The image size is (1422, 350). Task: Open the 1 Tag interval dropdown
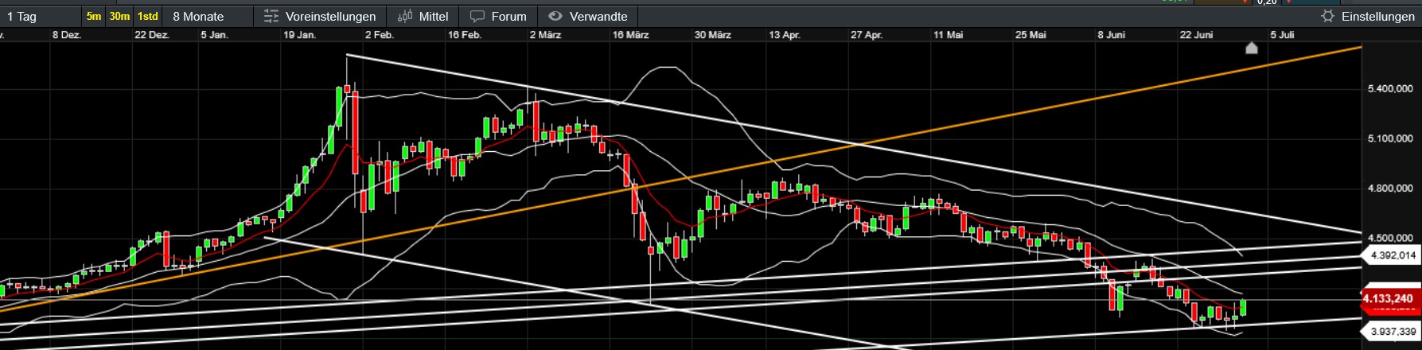(40, 16)
